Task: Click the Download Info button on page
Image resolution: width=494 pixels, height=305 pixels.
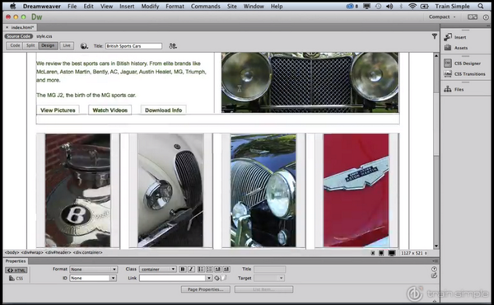Action: 164,110
